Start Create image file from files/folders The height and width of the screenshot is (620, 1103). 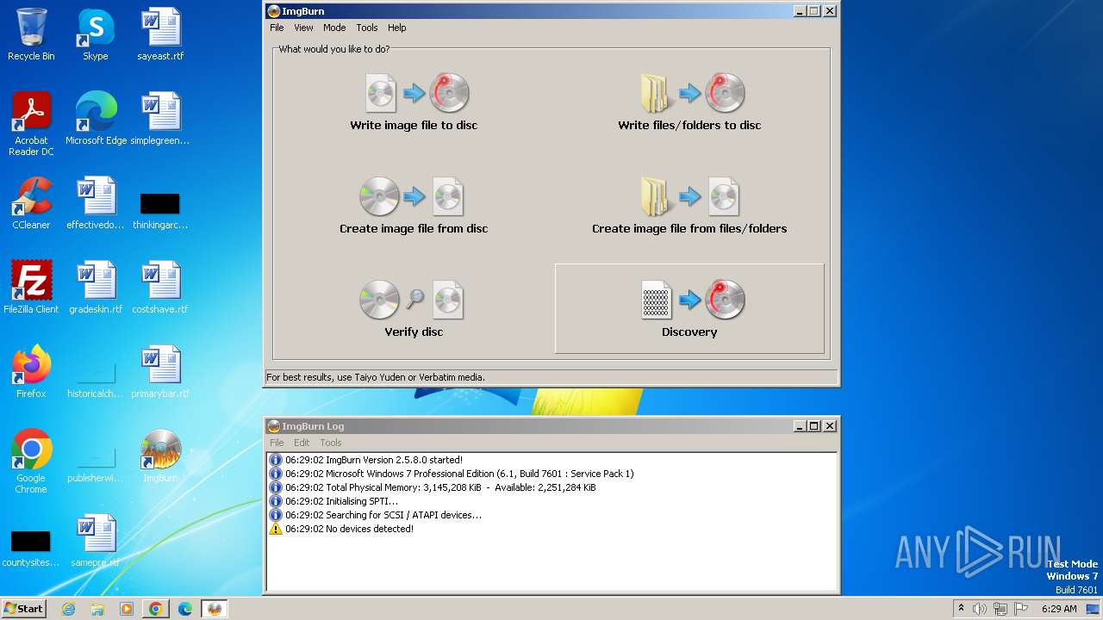(x=689, y=205)
